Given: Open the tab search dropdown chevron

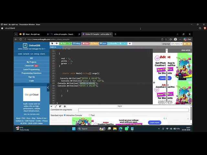Looking at the screenshot, I should point(16,34).
